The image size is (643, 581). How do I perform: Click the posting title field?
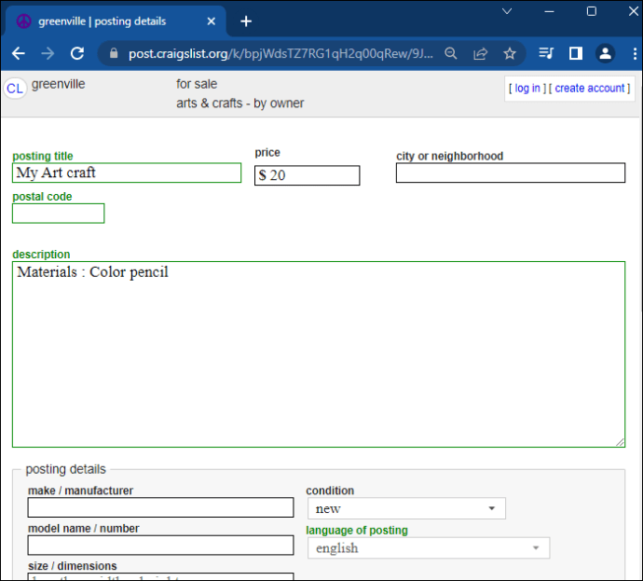click(x=127, y=173)
